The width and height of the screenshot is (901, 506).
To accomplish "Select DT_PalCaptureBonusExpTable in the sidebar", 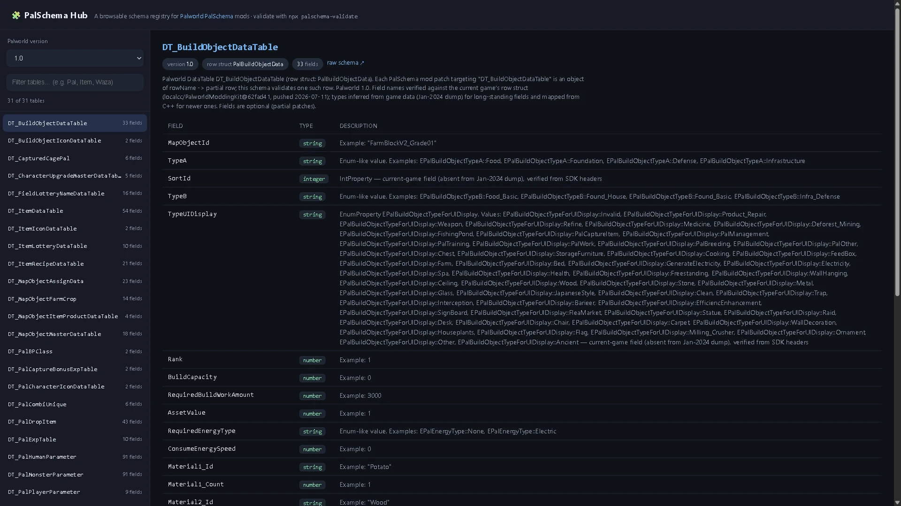I will pos(75,369).
